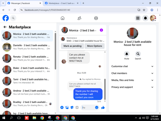Open the notifications bell in header
This screenshot has height=121, width=161.
[x=145, y=18]
